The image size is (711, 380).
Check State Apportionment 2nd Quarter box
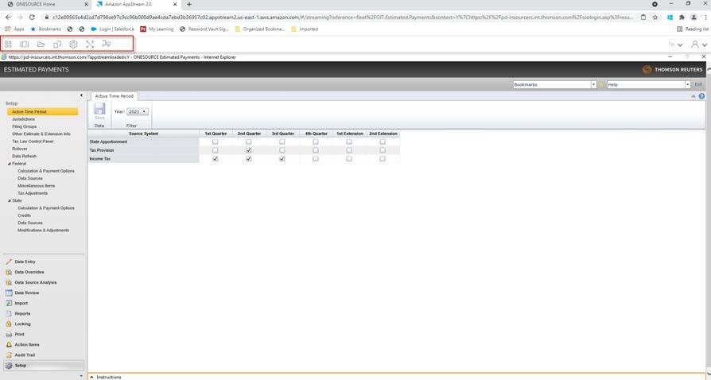(x=248, y=142)
